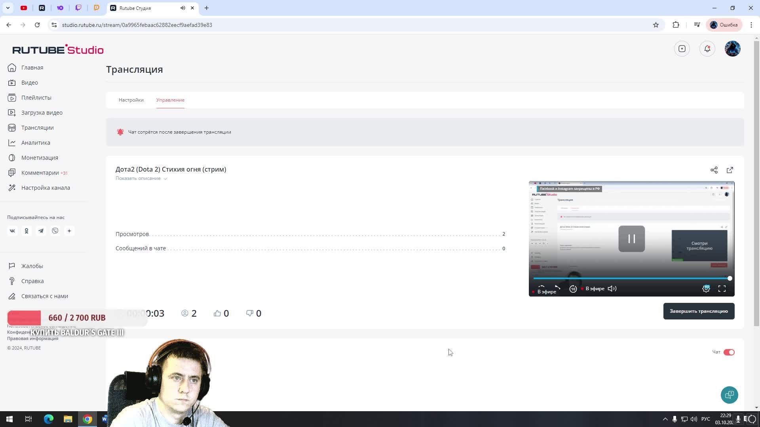Open File Explorer from taskbar

68,419
